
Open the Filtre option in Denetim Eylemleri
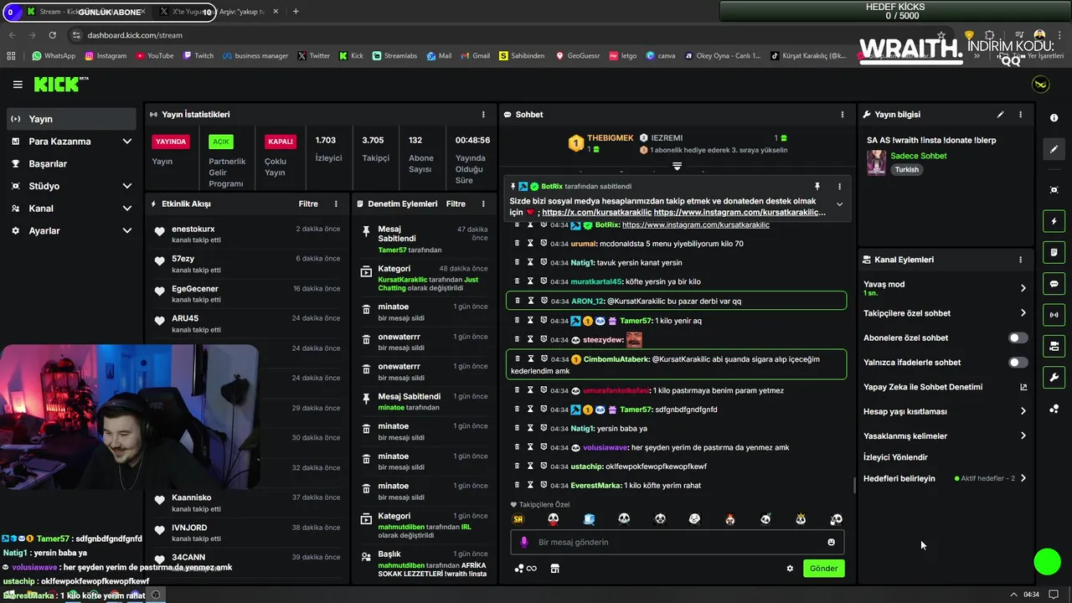tap(456, 204)
